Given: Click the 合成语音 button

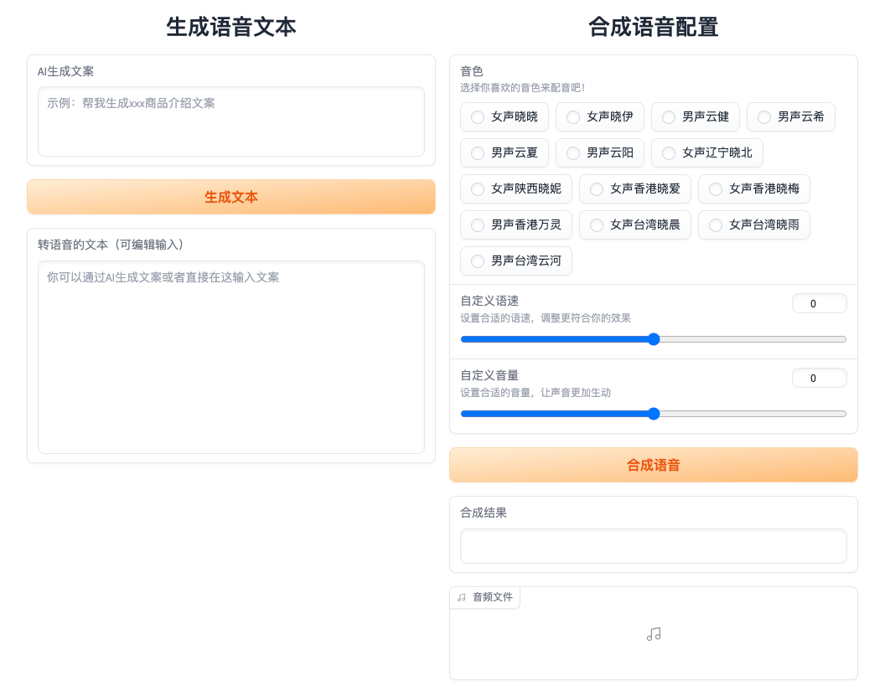Looking at the screenshot, I should point(654,465).
